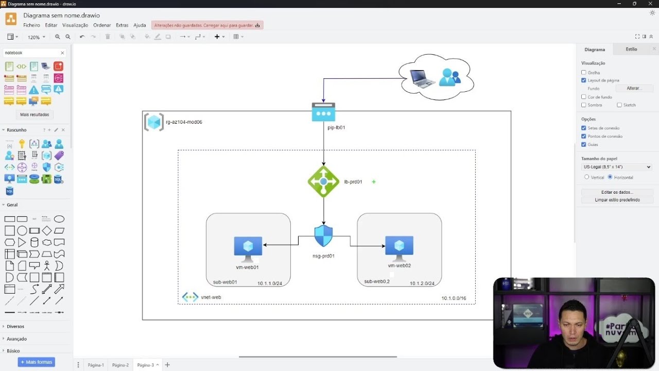Enable the Grelha checkbox
This screenshot has width=659, height=371.
(x=583, y=73)
